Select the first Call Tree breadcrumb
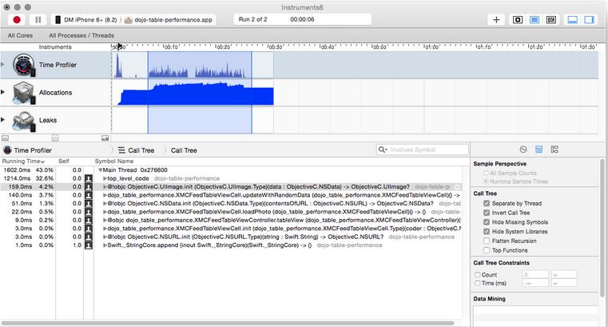This screenshot has width=608, height=327. pos(136,150)
